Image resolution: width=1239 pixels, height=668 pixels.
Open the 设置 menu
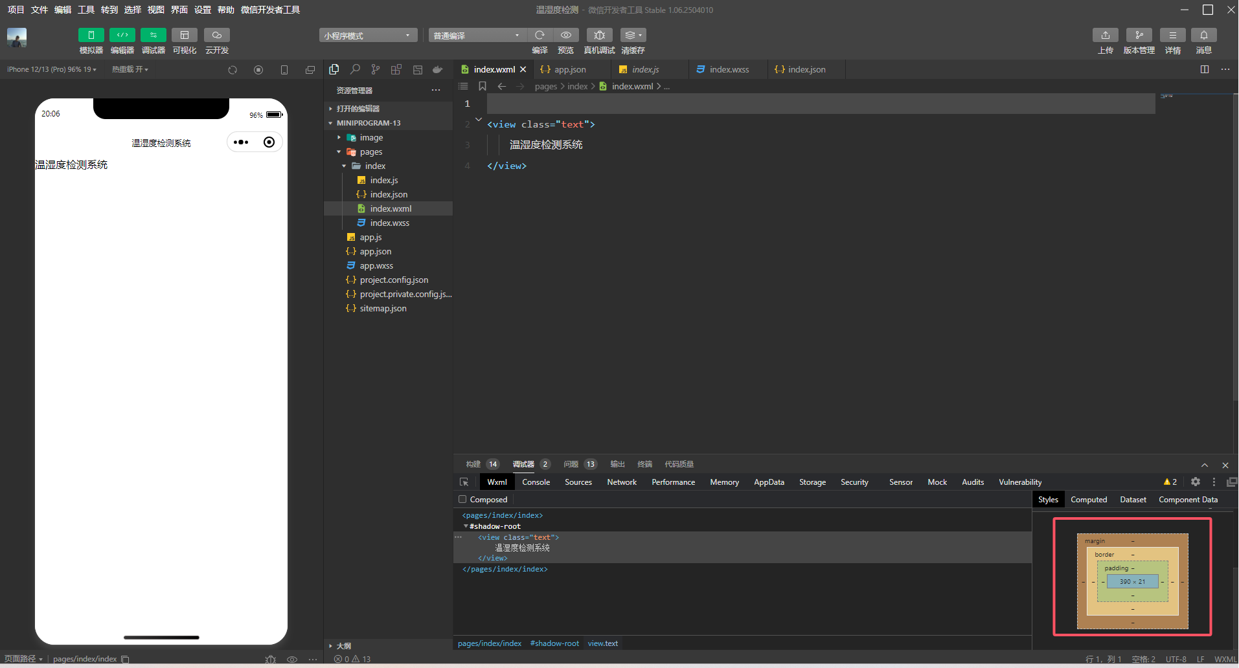[x=203, y=10]
